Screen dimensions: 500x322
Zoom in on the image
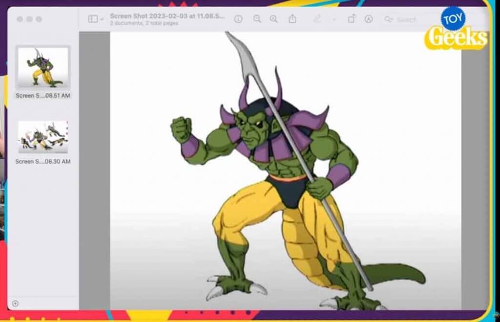[274, 20]
